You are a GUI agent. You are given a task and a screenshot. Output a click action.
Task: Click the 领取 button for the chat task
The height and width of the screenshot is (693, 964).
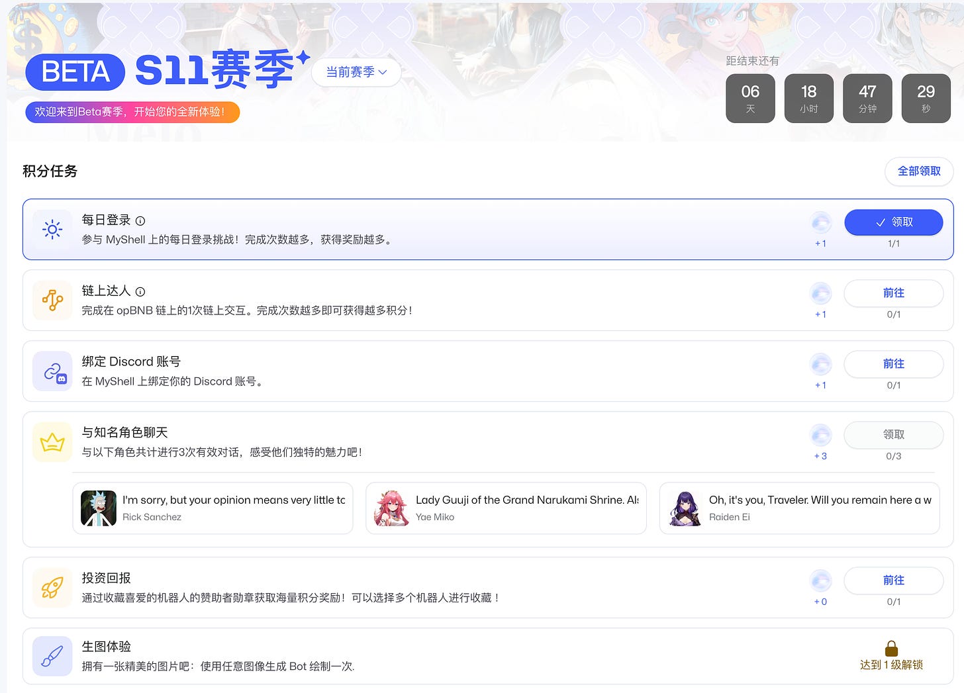(893, 435)
